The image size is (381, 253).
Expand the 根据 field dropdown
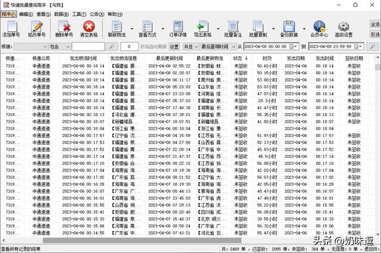45,46
